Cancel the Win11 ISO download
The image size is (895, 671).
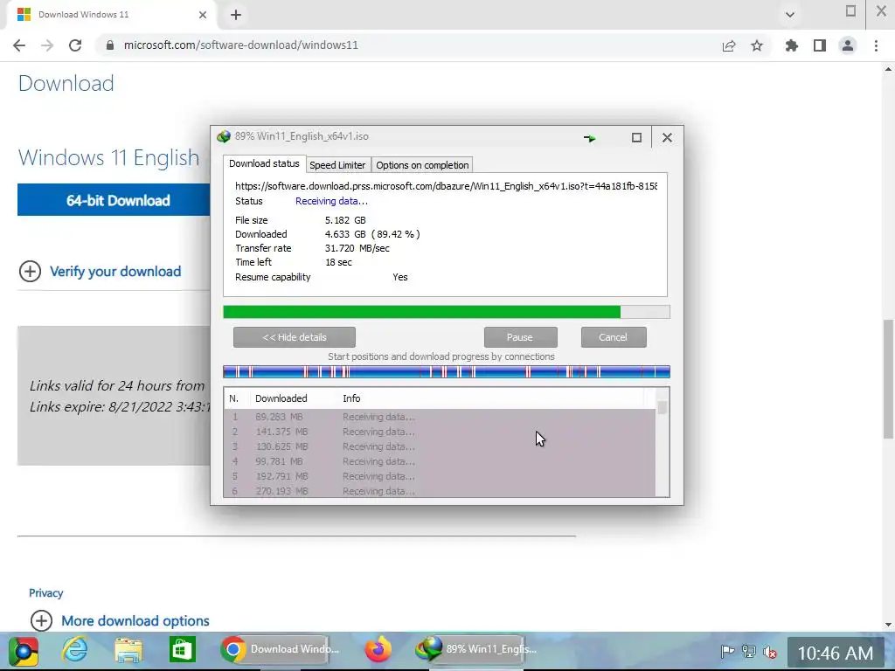[x=614, y=337]
